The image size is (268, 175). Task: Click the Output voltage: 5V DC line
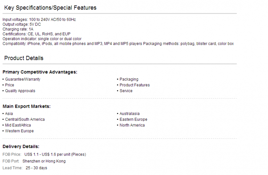point(22,24)
